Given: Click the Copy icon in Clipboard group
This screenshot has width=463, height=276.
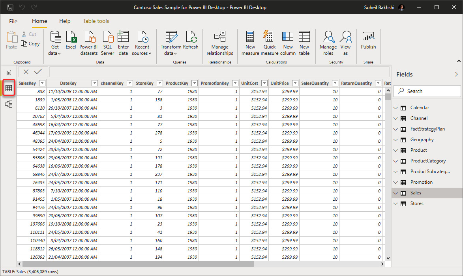Looking at the screenshot, I should click(x=24, y=44).
